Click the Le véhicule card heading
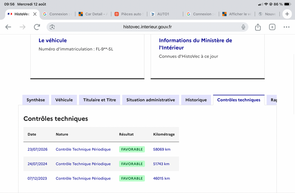Screen dimensions: 295x193 [x=53, y=40]
